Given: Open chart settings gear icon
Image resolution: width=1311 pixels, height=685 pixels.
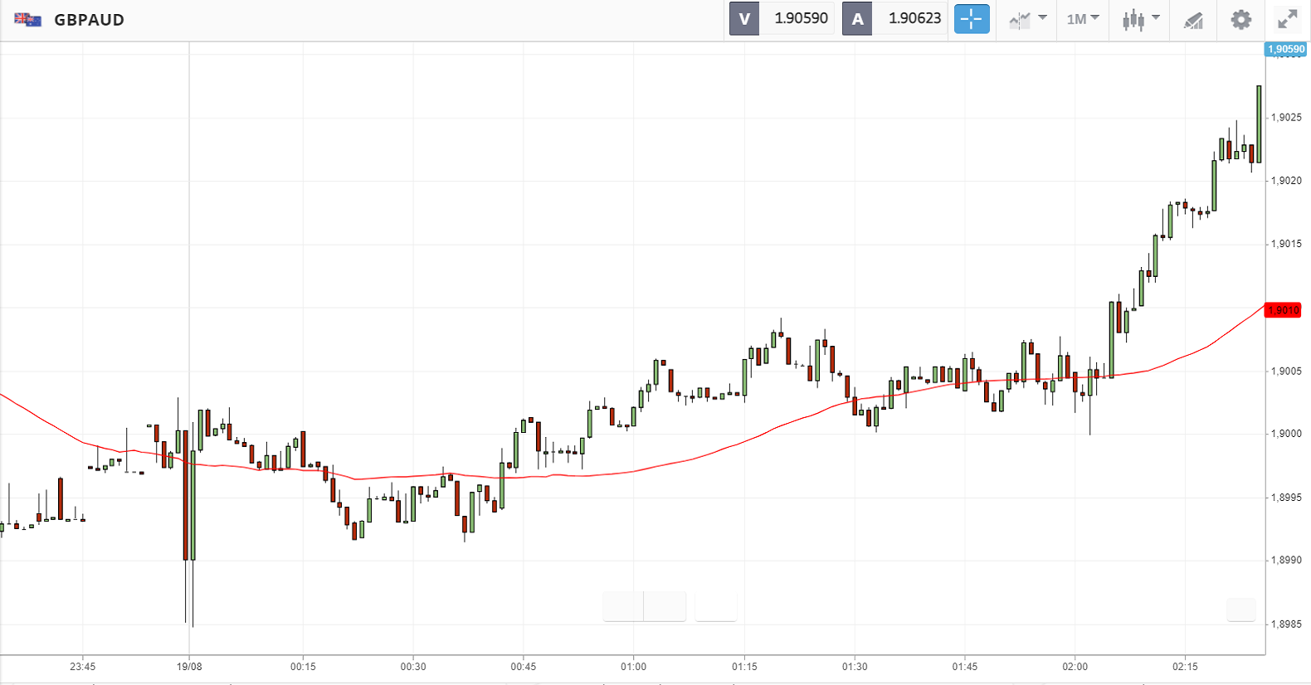Looking at the screenshot, I should 1240,19.
